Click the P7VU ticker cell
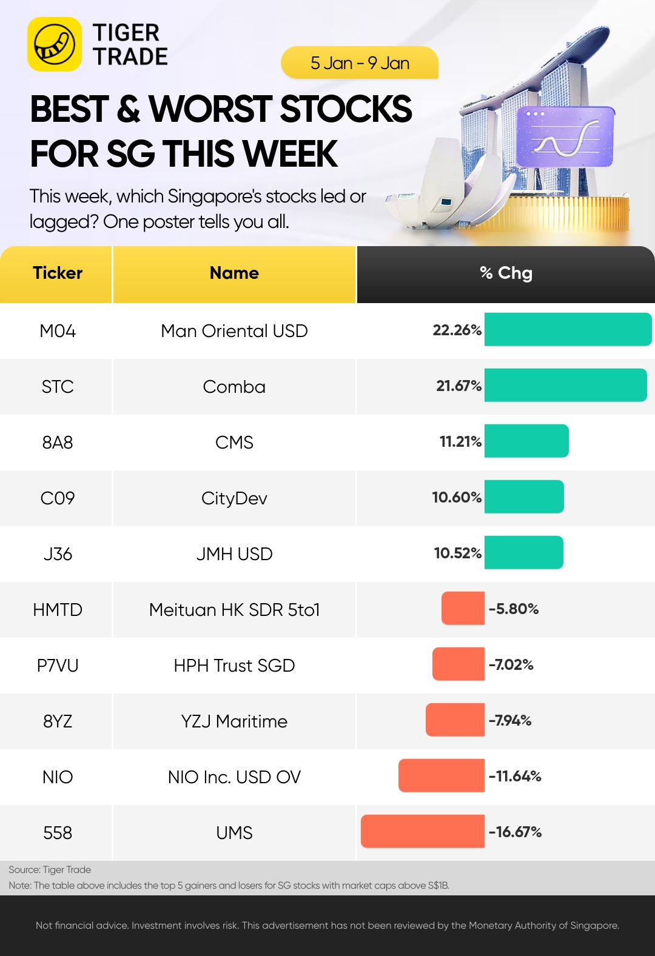This screenshot has width=655, height=956. click(57, 666)
